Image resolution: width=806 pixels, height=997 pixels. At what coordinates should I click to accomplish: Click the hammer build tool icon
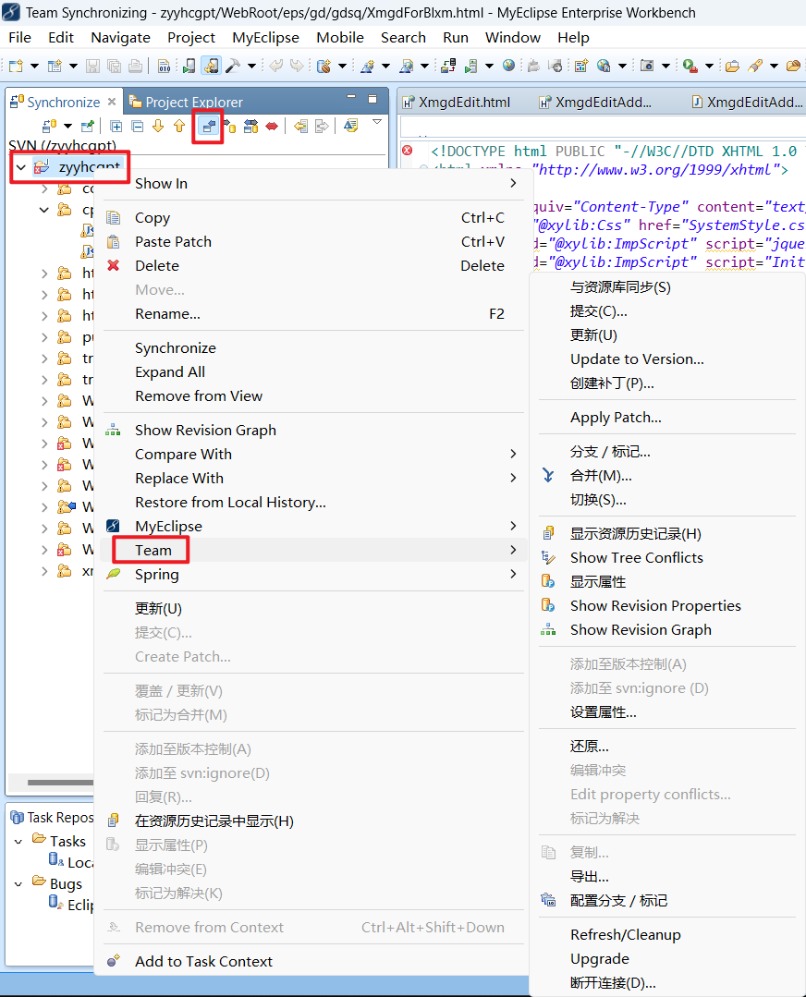coord(233,66)
